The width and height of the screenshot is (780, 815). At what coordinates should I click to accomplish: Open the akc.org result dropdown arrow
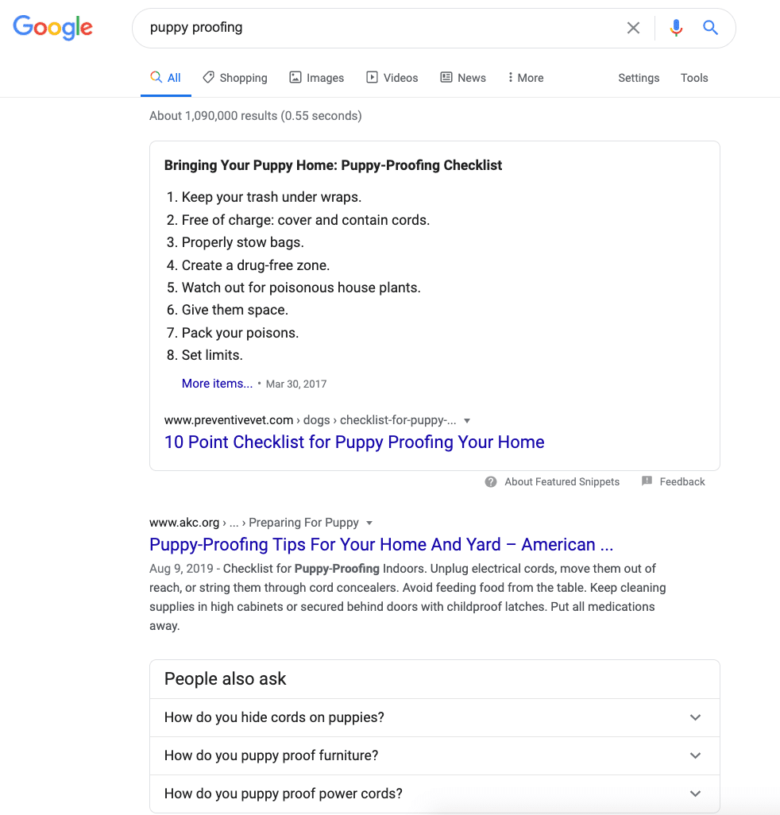point(369,523)
